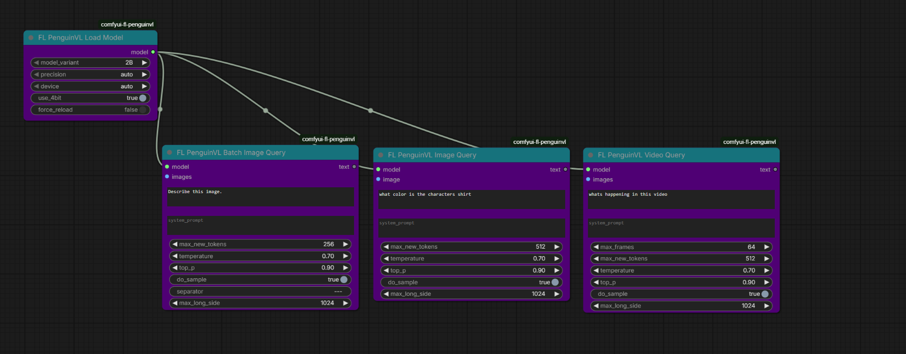The image size is (906, 354).
Task: Click the link midpoint dot beside force_reload
Action: 160,110
